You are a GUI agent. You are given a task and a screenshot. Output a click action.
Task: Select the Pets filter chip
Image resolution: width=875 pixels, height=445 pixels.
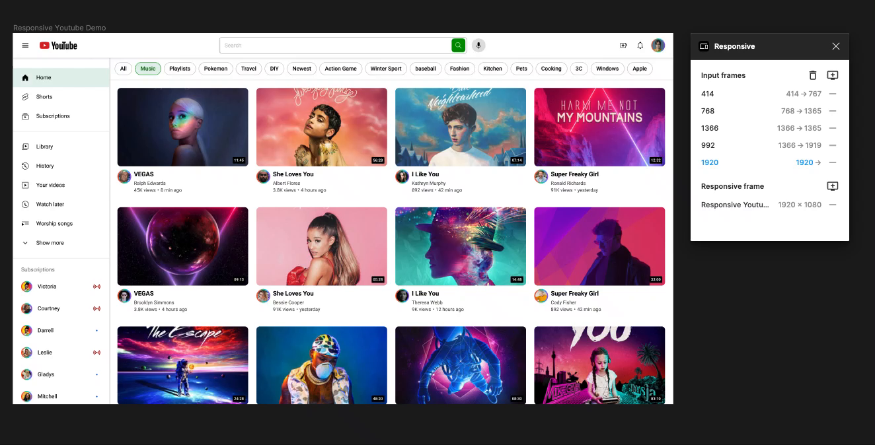coord(522,69)
